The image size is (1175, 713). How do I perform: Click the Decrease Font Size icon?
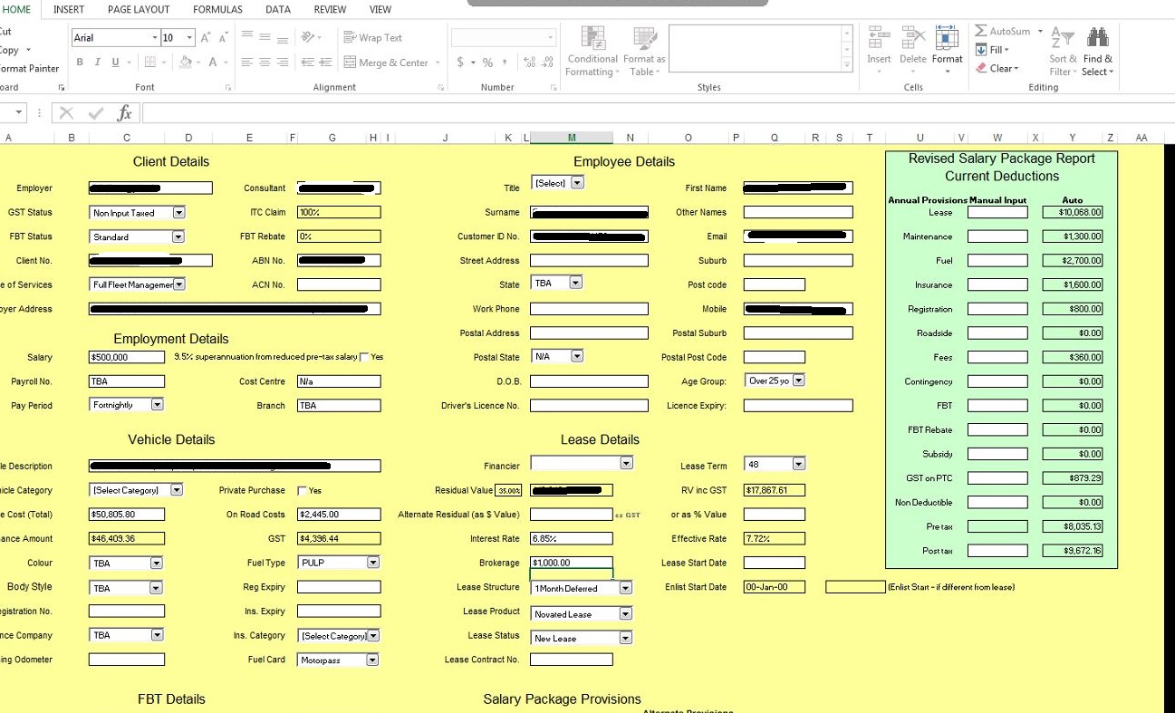(x=223, y=37)
